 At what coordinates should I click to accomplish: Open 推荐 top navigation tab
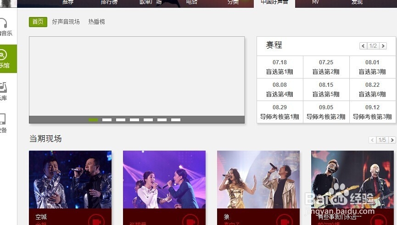pos(68,3)
